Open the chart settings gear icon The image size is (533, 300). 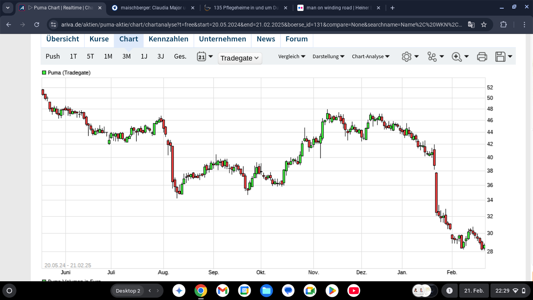pyautogui.click(x=407, y=57)
